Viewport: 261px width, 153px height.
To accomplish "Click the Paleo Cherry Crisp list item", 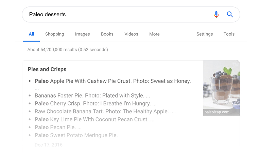I will pos(95,104).
